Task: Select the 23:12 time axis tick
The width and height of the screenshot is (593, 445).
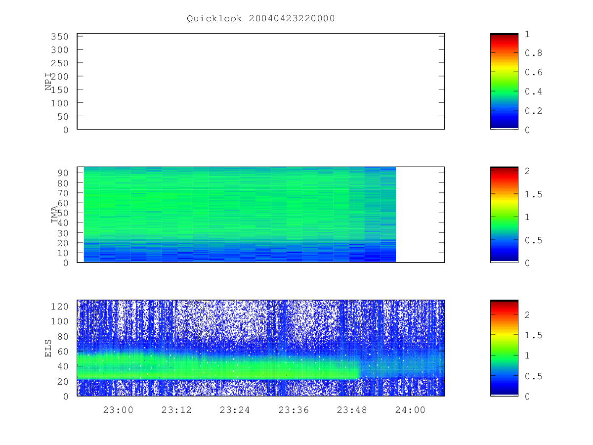Action: 176,410
